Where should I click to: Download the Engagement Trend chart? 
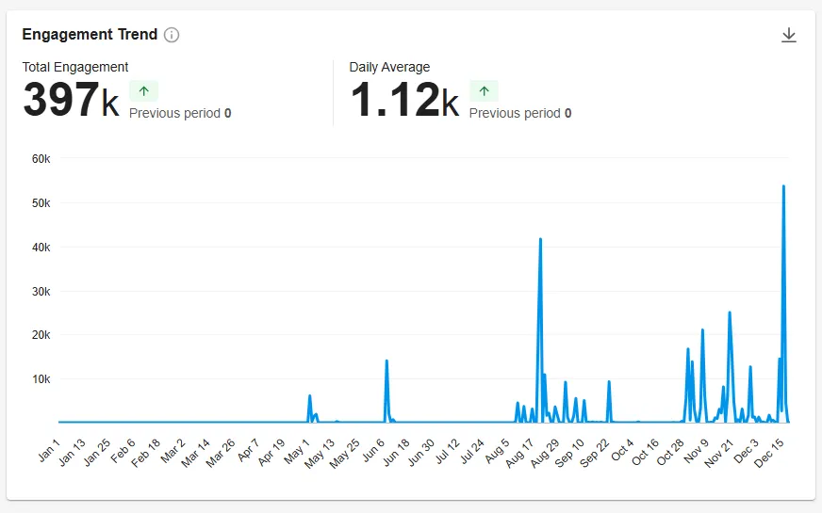point(789,35)
